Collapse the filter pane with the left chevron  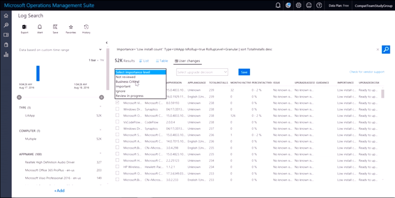point(107,43)
